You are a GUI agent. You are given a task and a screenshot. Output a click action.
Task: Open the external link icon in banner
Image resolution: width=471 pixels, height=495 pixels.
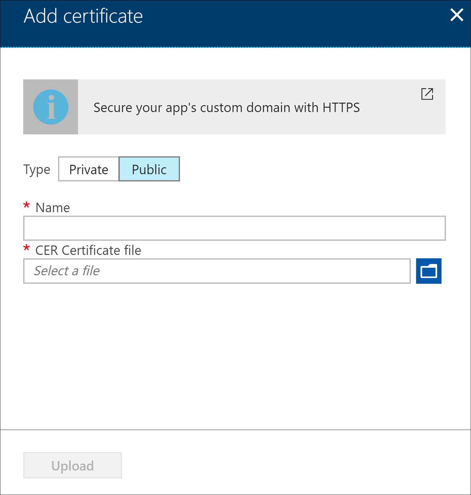click(x=427, y=94)
